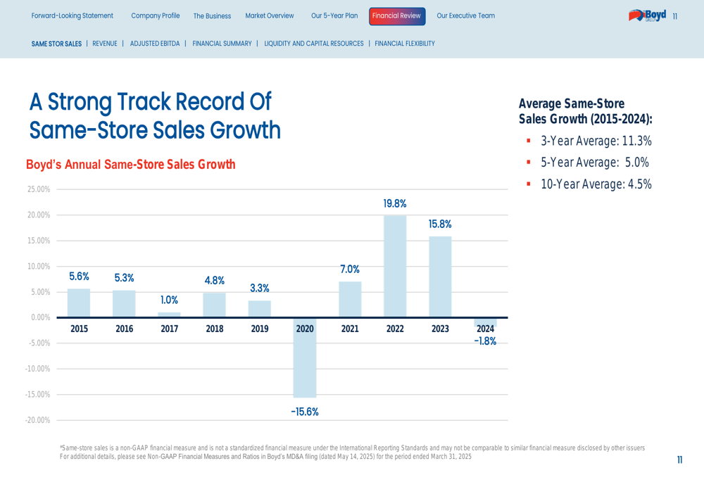Open LIQUIDITY AND CAPITAL RESOURCES subsection

click(x=314, y=44)
